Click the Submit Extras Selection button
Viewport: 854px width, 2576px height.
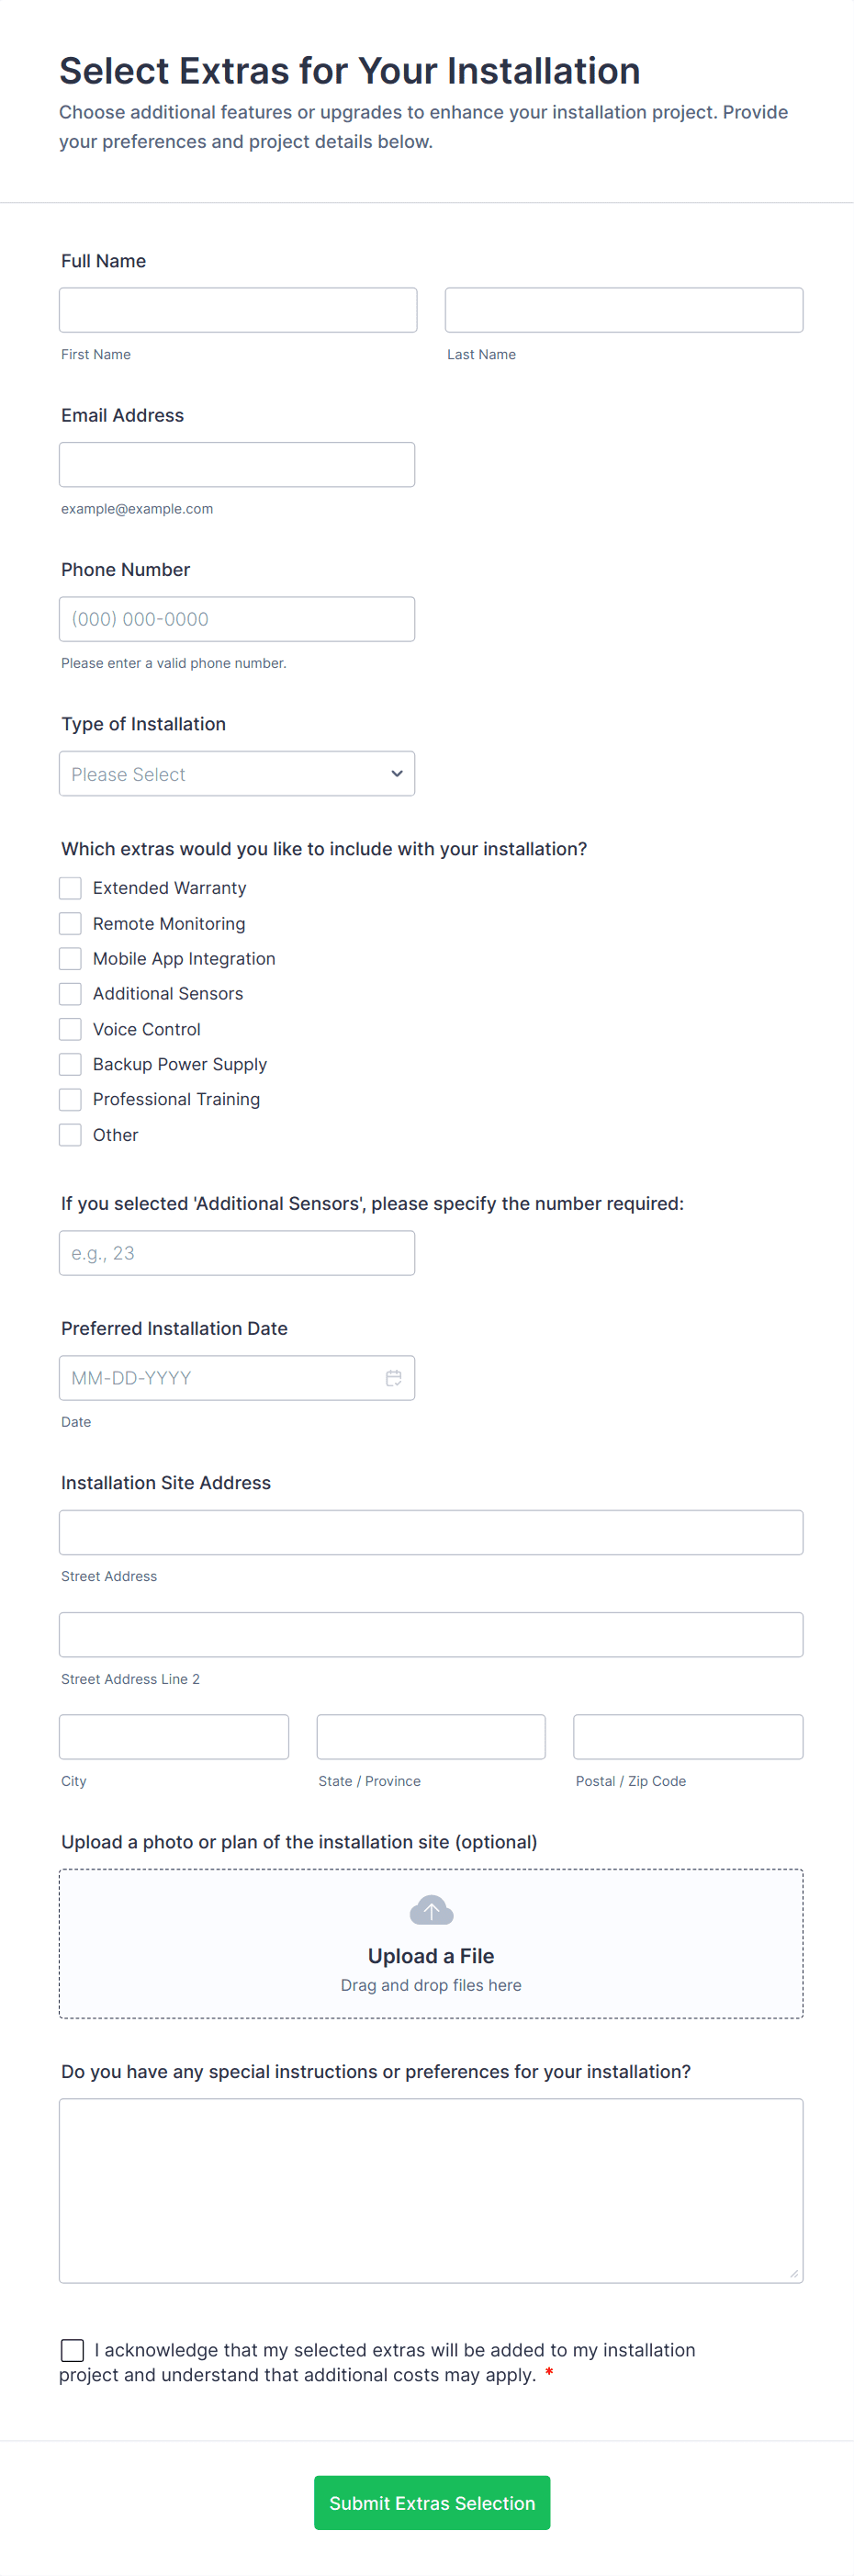432,2502
